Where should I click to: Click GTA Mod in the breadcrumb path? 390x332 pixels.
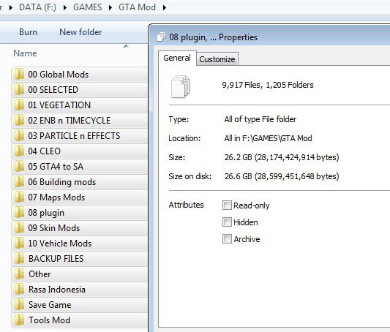(137, 7)
